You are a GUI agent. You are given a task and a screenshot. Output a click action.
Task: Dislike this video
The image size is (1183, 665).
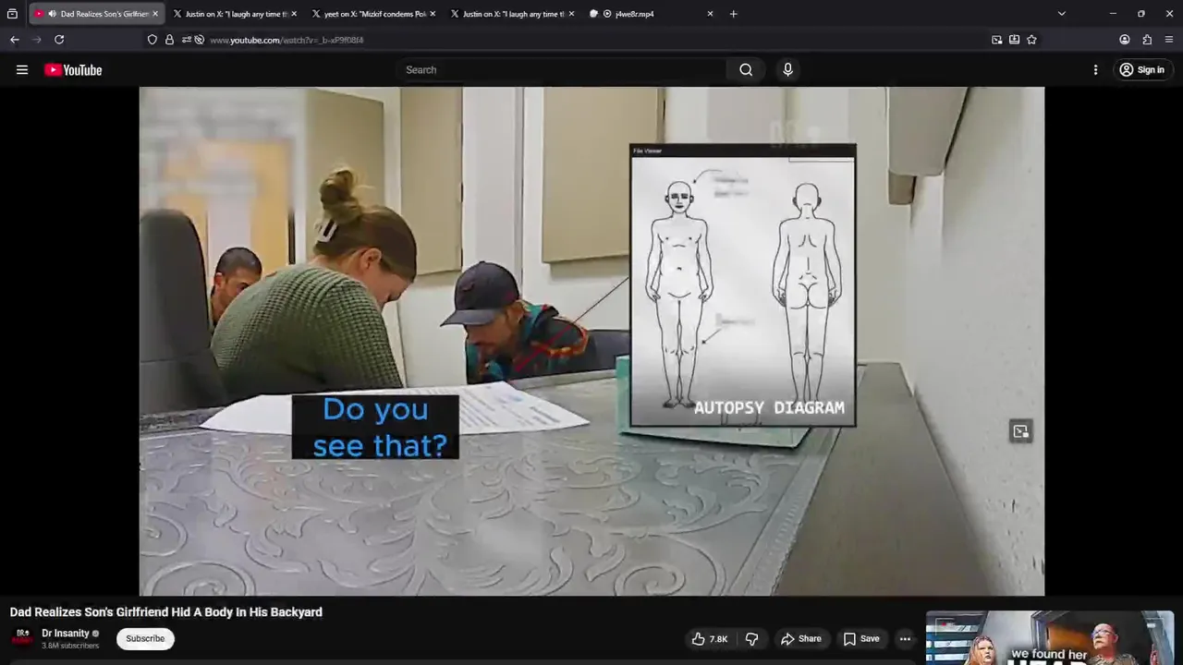pyautogui.click(x=751, y=639)
